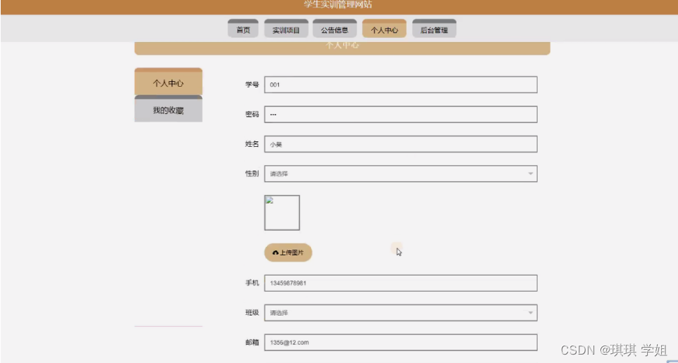Click the 邮箱 email input field
The width and height of the screenshot is (678, 363).
click(401, 342)
